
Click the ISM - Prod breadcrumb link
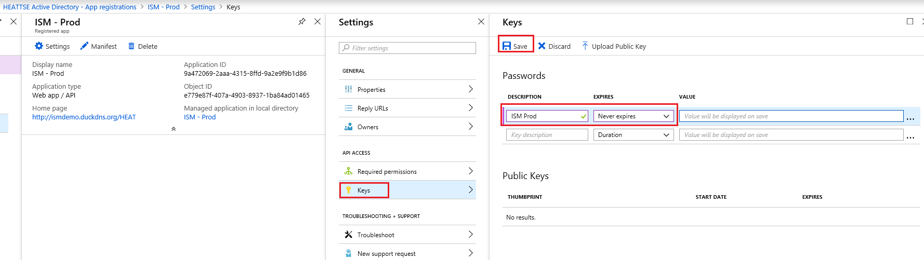[x=163, y=7]
